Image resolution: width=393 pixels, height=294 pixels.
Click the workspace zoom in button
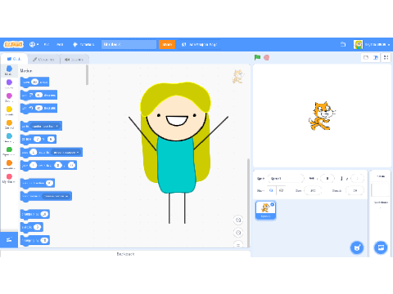point(238,220)
